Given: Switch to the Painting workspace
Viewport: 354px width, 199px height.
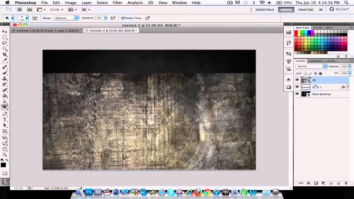Looking at the screenshot, I should click(306, 9).
